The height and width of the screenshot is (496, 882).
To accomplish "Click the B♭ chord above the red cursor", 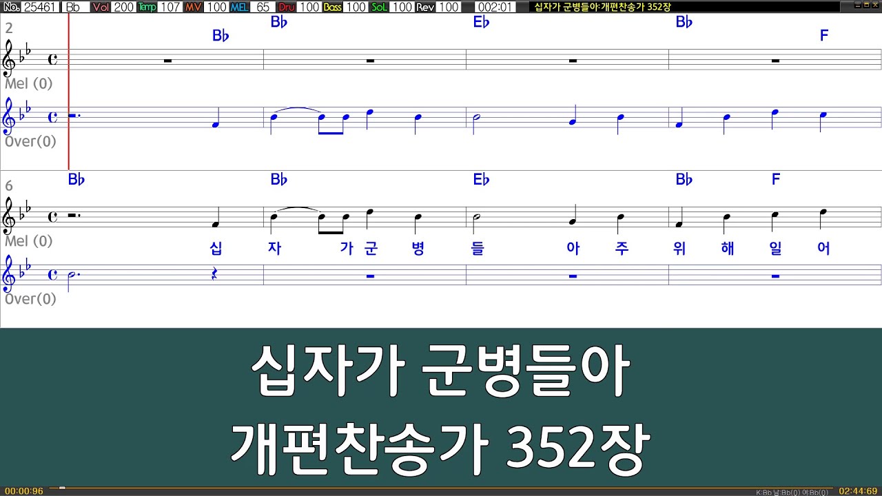I will tap(76, 180).
